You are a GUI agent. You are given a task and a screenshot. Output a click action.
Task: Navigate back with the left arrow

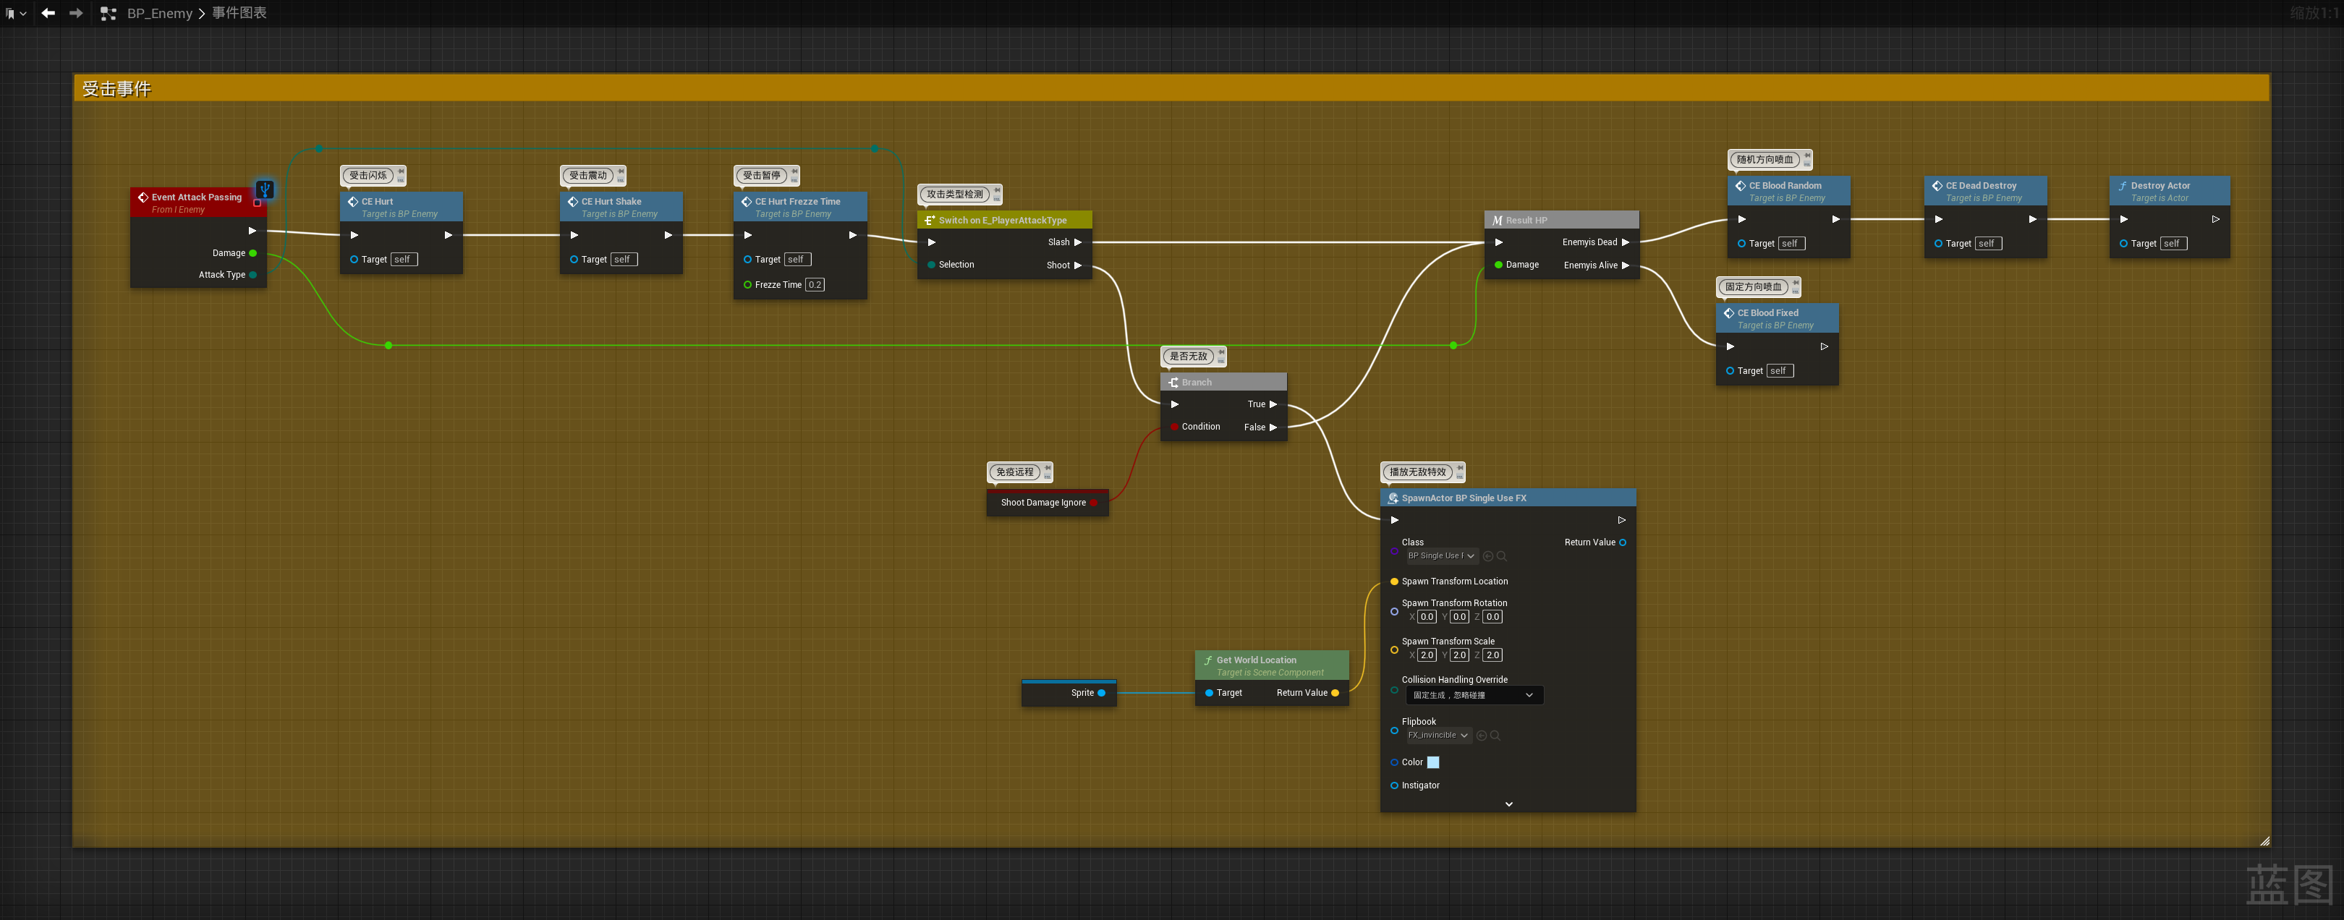(48, 13)
